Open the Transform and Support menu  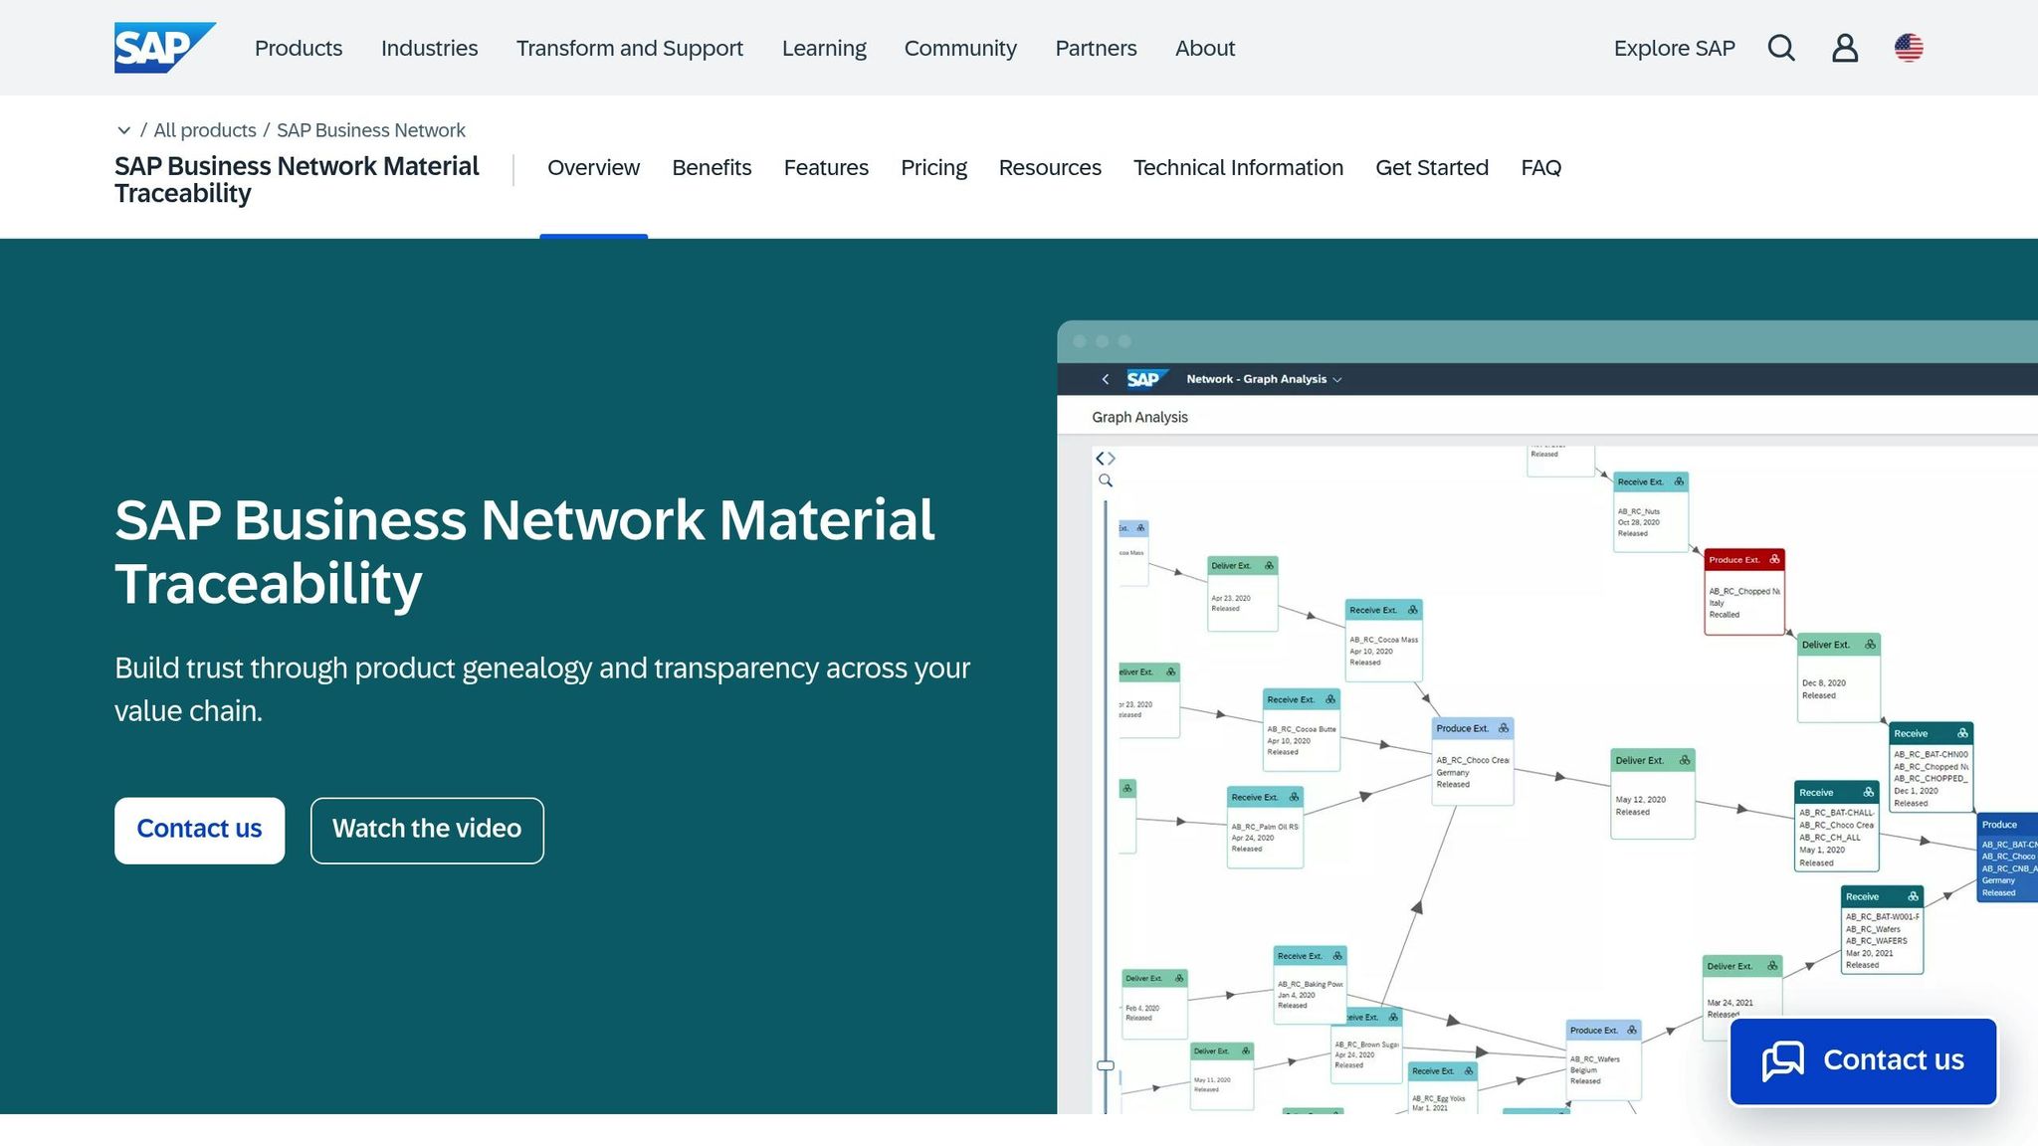point(629,48)
